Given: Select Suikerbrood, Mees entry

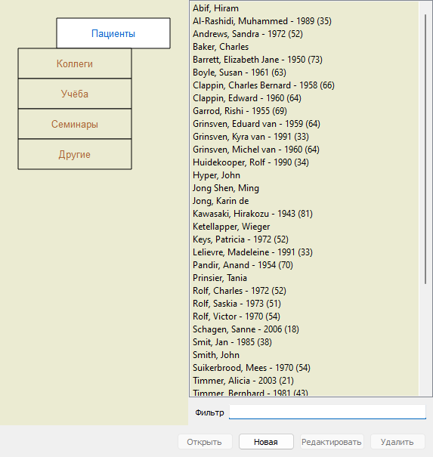Looking at the screenshot, I should click(305, 368).
